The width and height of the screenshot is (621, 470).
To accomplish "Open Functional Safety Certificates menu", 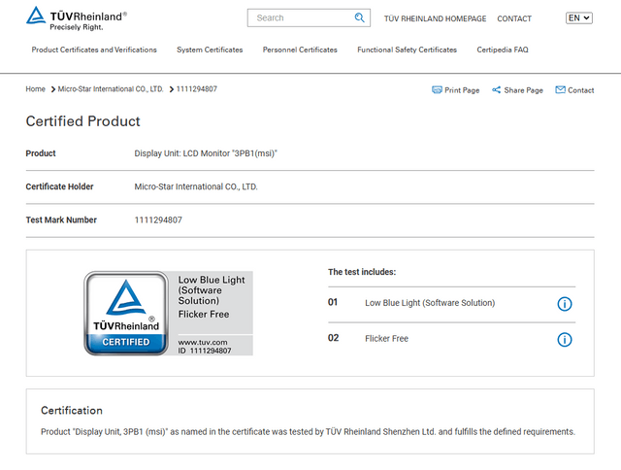I will [407, 50].
